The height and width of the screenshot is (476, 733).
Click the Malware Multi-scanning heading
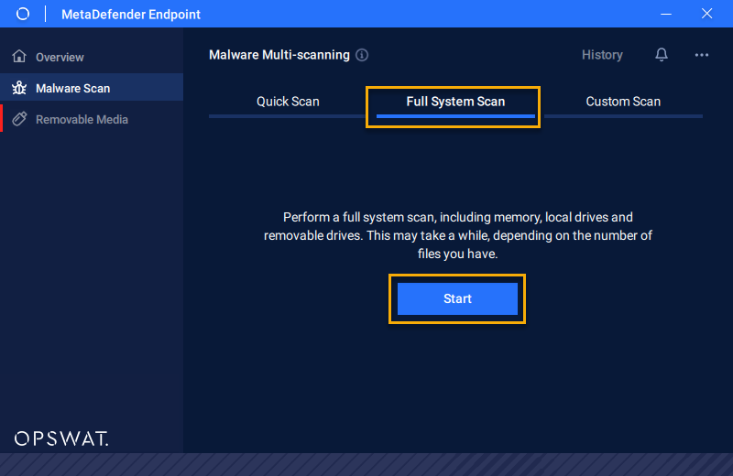click(279, 55)
